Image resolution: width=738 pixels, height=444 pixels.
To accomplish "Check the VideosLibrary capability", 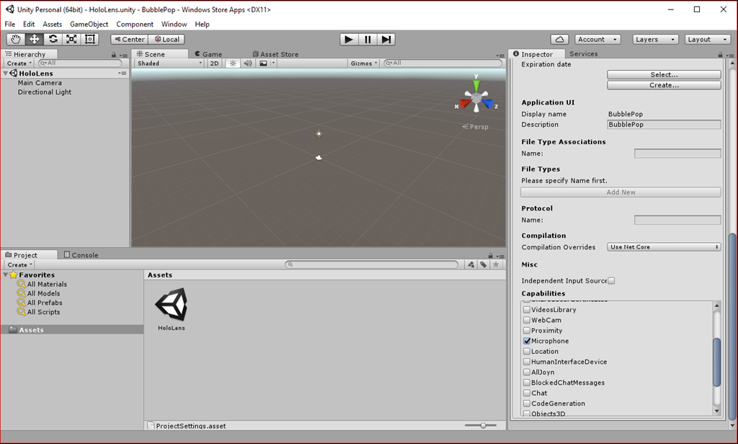I will [527, 310].
